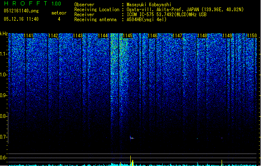Click the 0.8 kHz axis label
261x166 pixels.
(x=4, y=116)
